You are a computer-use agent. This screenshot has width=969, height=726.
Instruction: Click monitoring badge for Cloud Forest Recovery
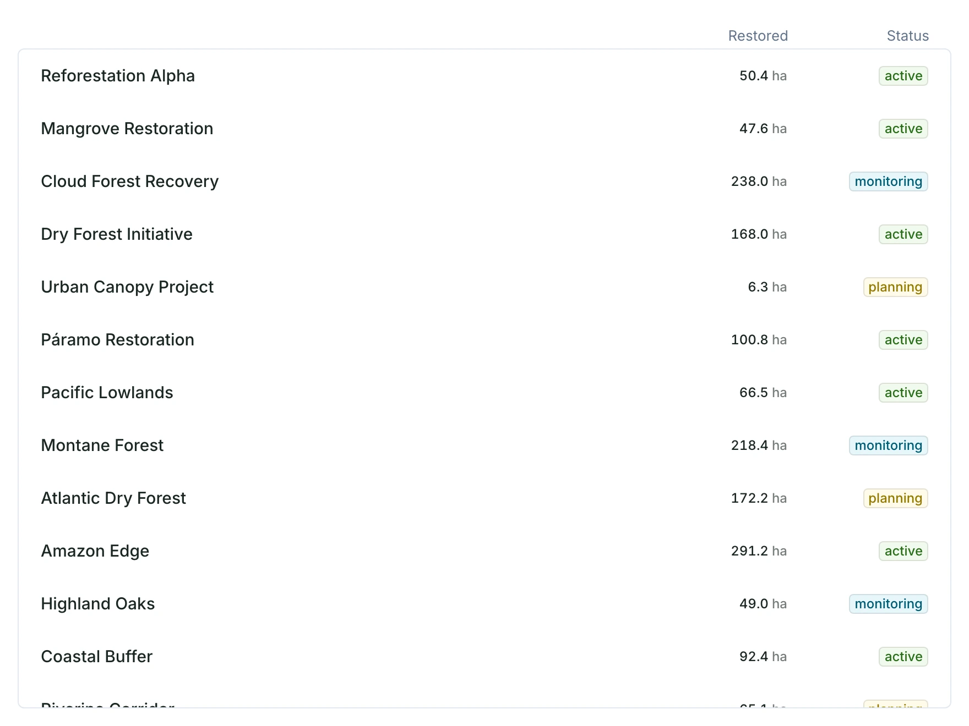889,182
